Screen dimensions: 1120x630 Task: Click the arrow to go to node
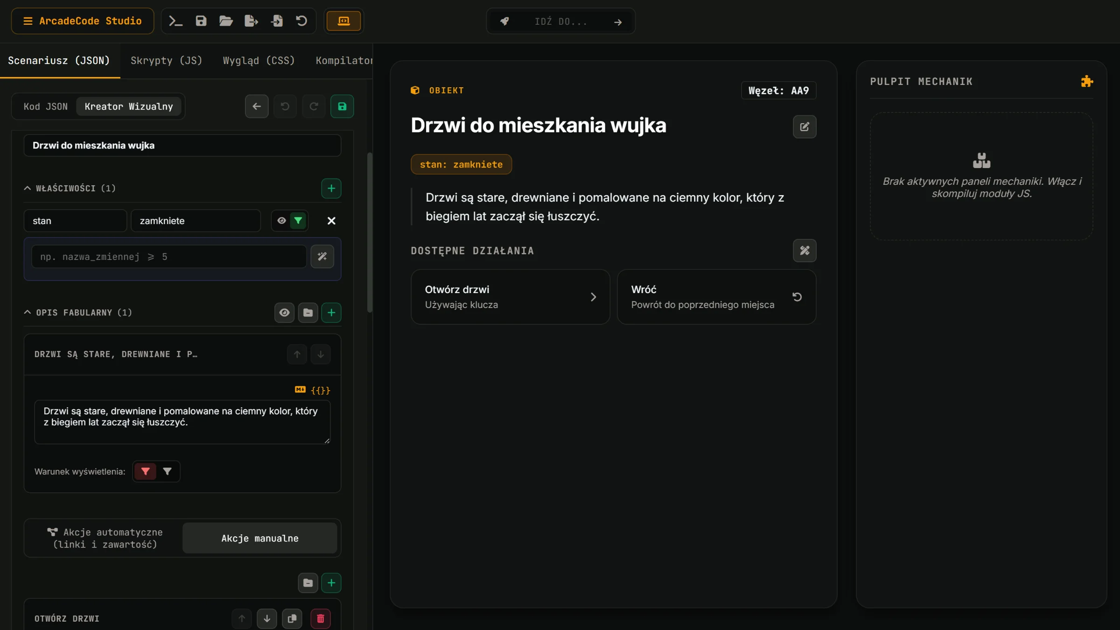[x=618, y=22]
